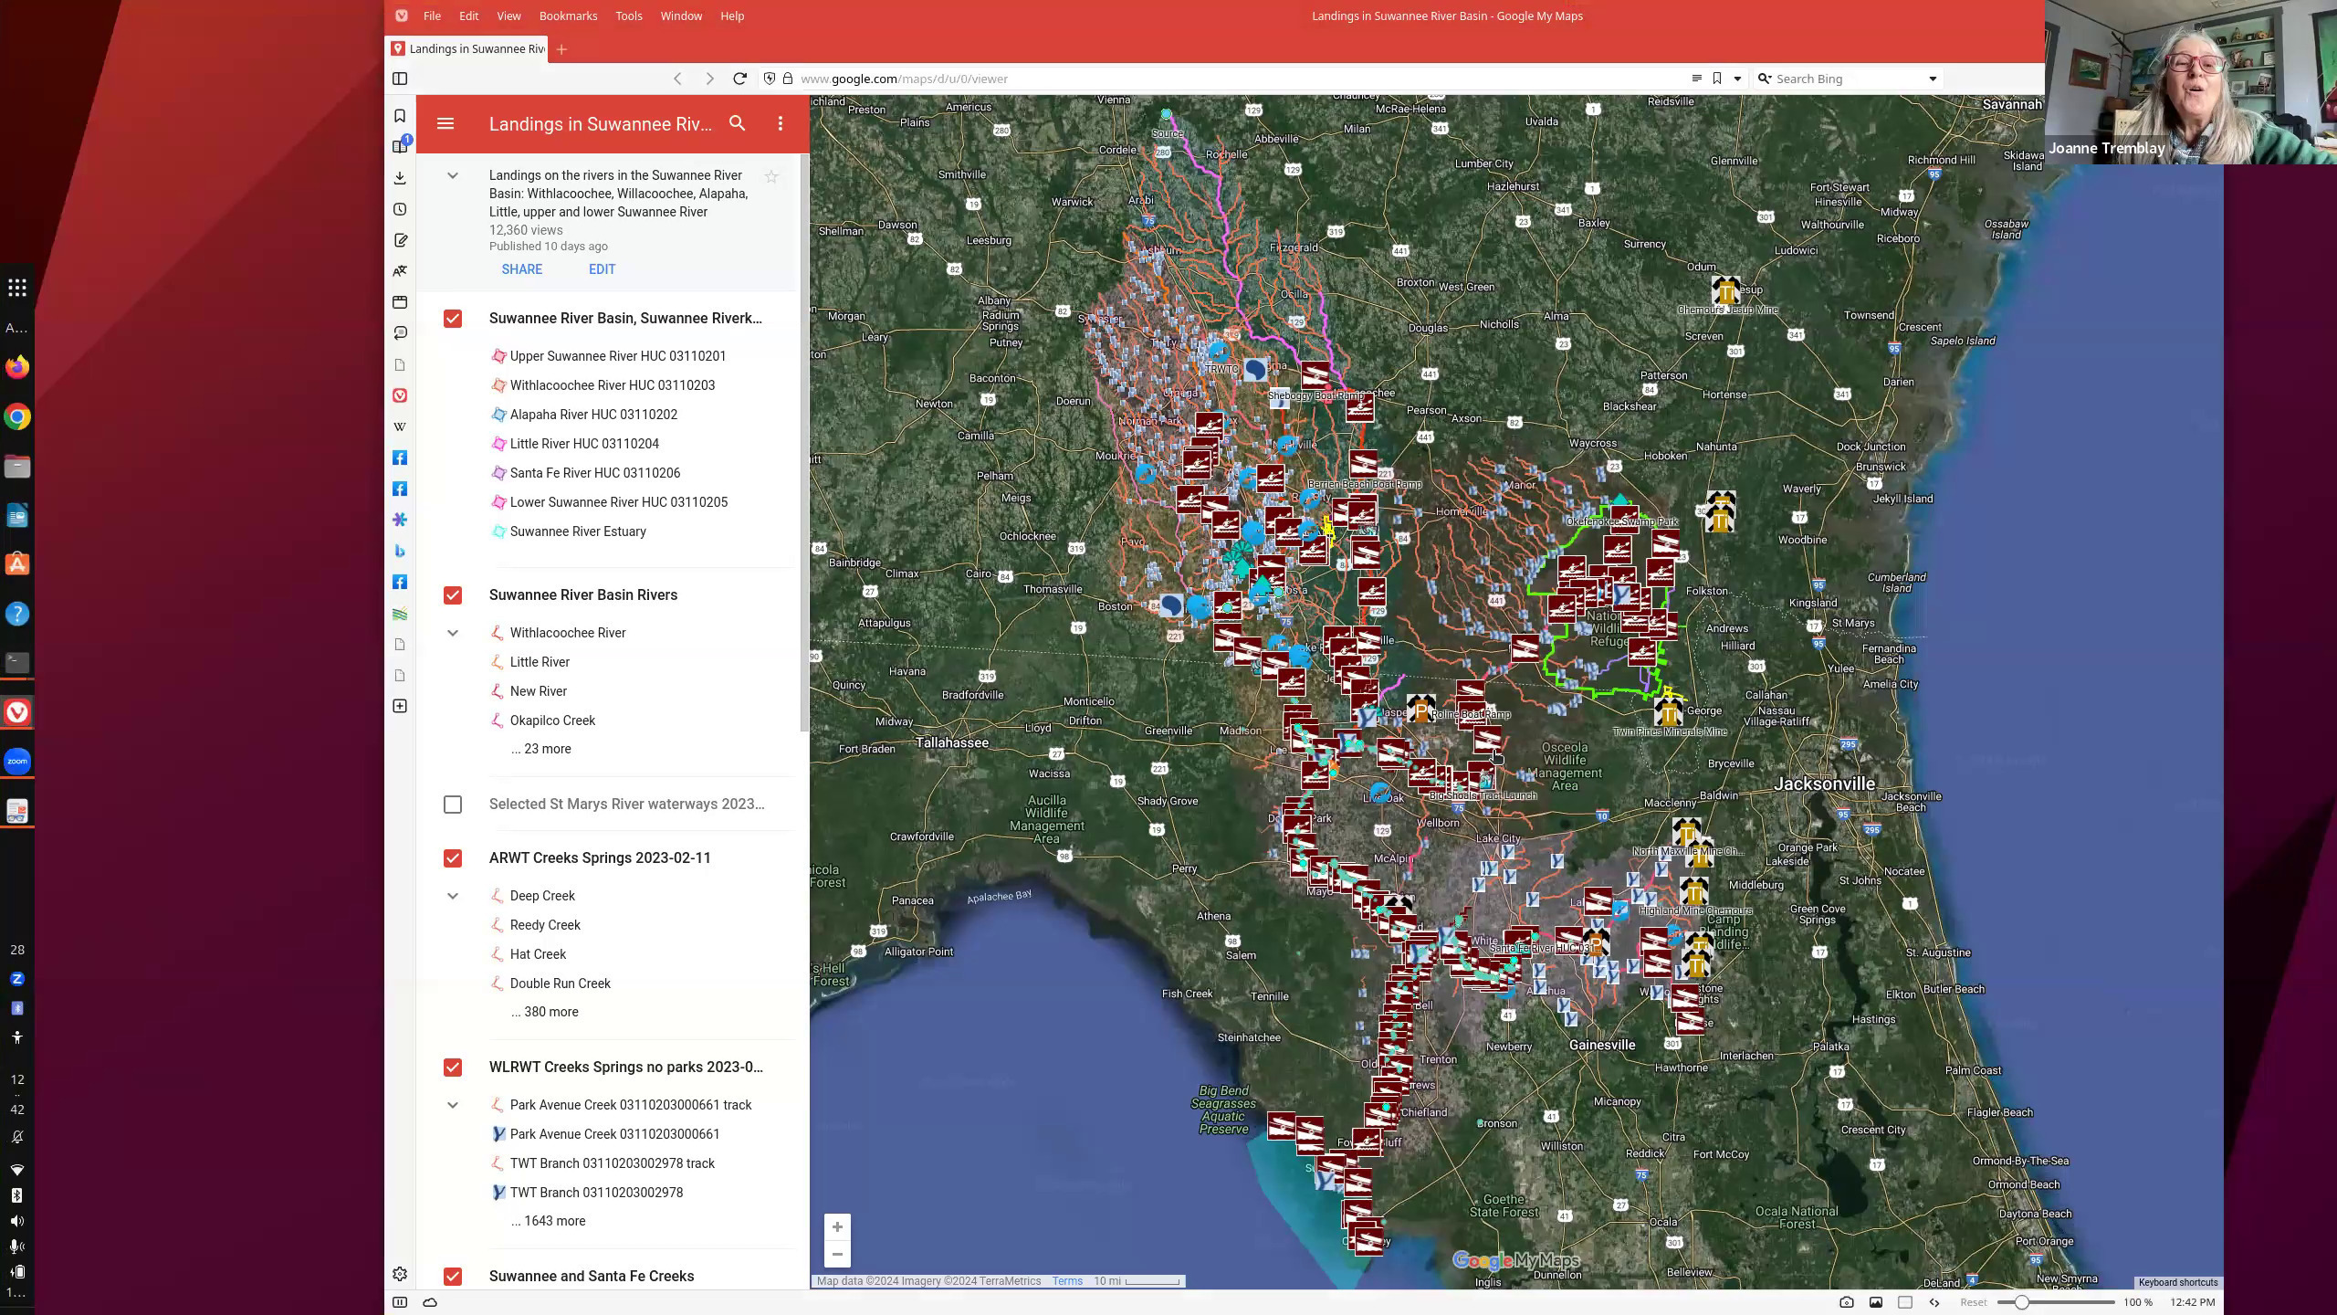
Task: Open a new browser tab
Action: [561, 49]
